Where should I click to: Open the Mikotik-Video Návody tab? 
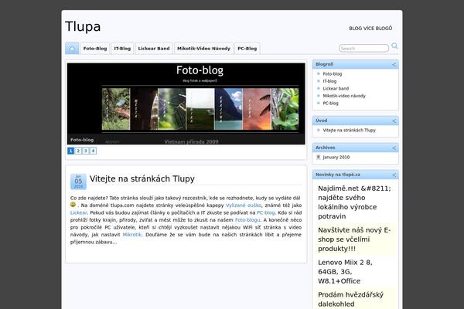[203, 49]
